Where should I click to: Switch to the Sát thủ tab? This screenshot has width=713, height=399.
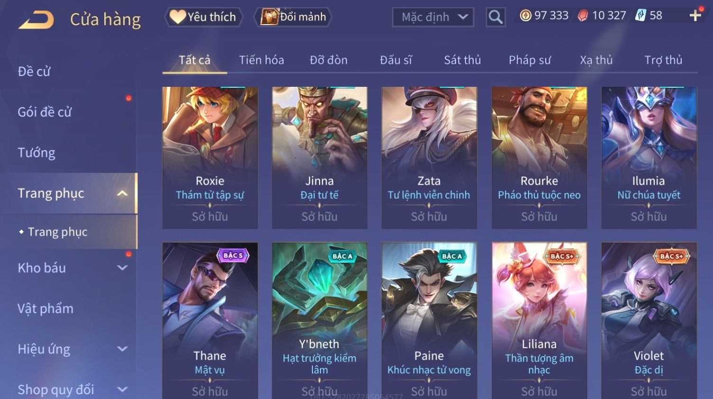[462, 60]
